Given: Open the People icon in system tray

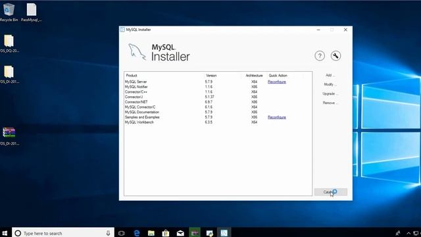Looking at the screenshot, I should click(x=397, y=233).
